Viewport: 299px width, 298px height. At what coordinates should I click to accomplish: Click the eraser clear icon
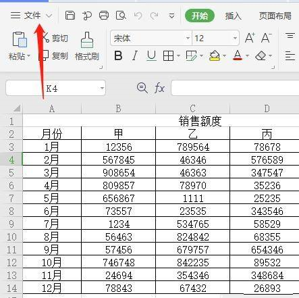[261, 55]
